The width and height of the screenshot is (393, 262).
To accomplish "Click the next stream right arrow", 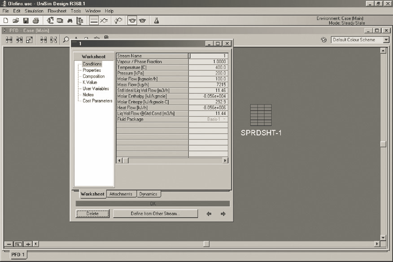I will click(223, 214).
